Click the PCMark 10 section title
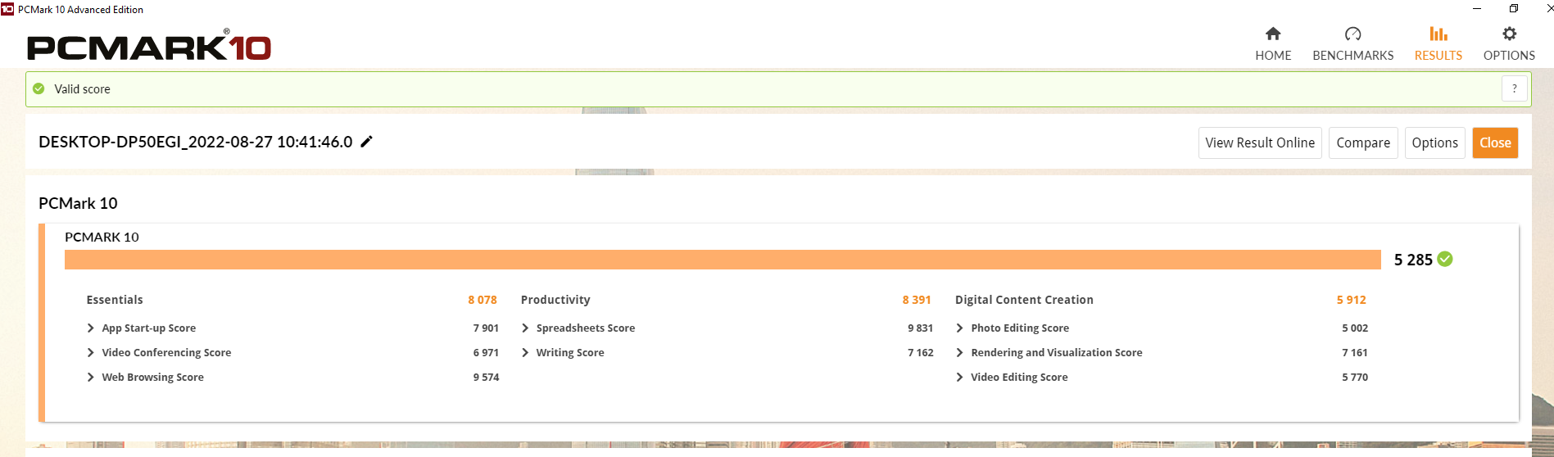 (78, 203)
